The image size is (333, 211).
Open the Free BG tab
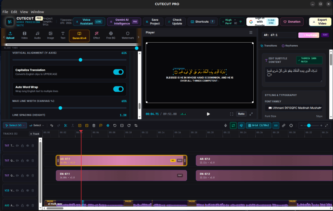[111, 35]
